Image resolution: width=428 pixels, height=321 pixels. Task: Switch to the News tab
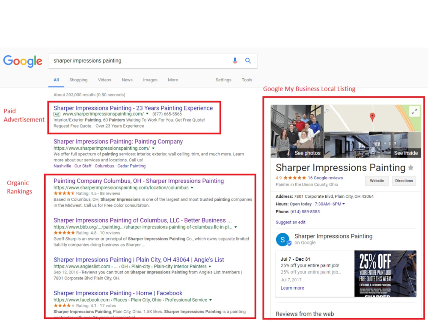click(x=127, y=80)
